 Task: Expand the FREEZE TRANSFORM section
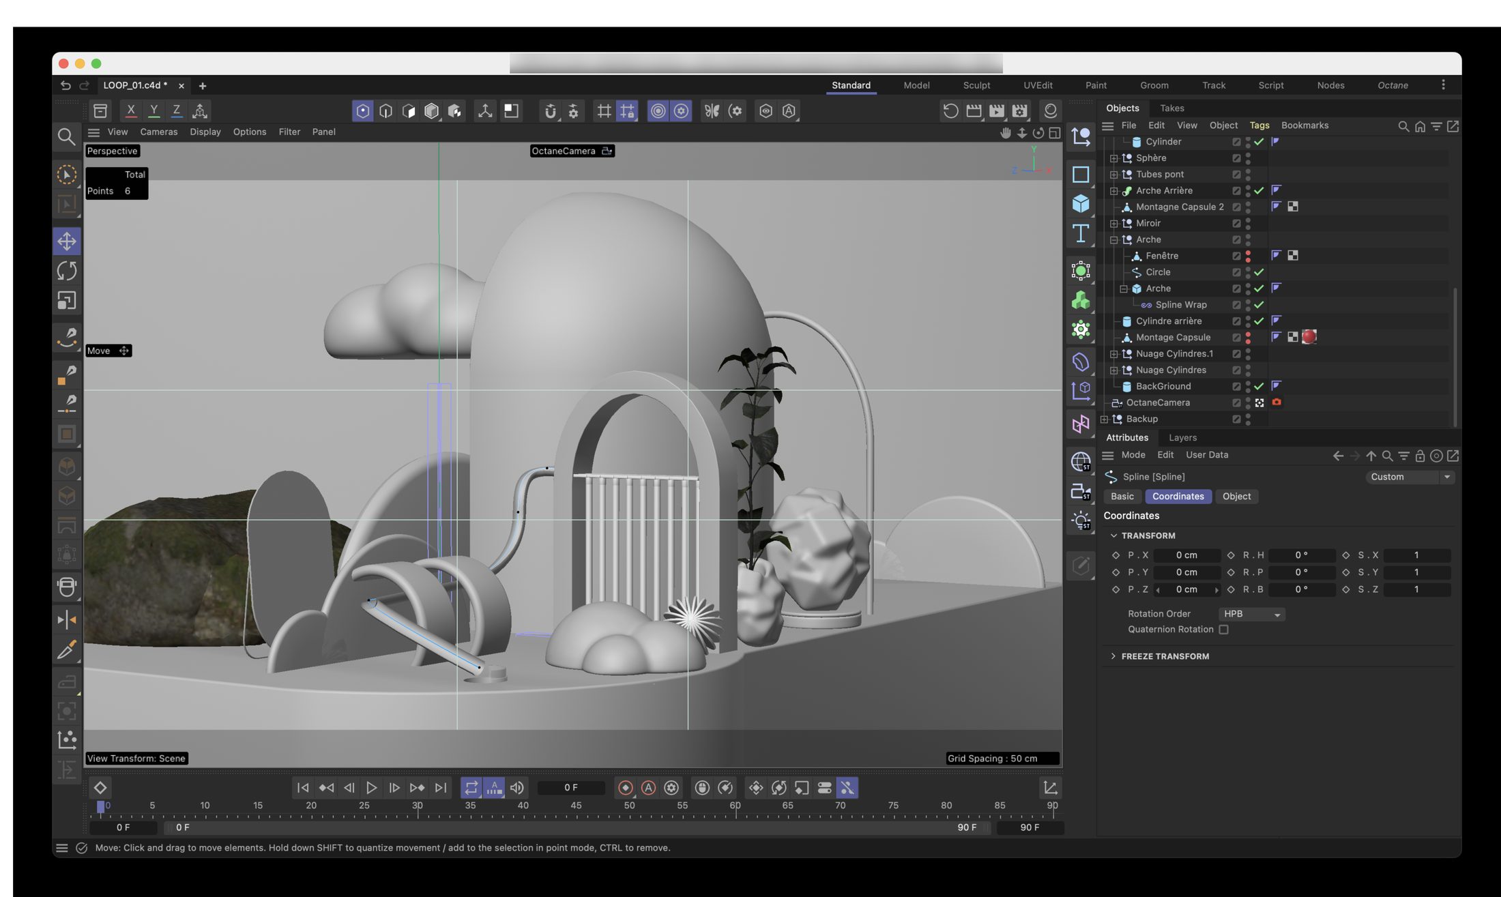click(1165, 656)
